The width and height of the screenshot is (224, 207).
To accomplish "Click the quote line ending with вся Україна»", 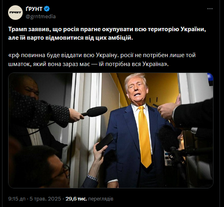I will pos(88,64).
